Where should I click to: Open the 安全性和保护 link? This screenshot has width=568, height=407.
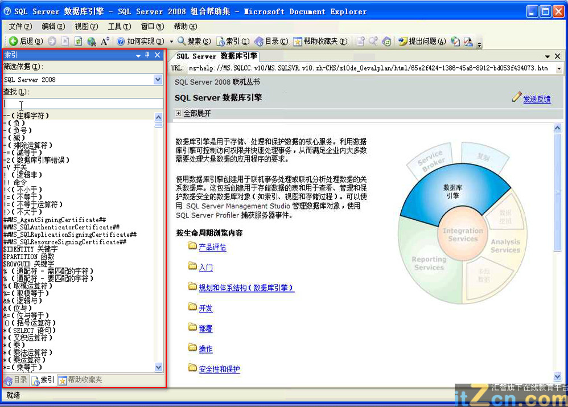tap(219, 369)
